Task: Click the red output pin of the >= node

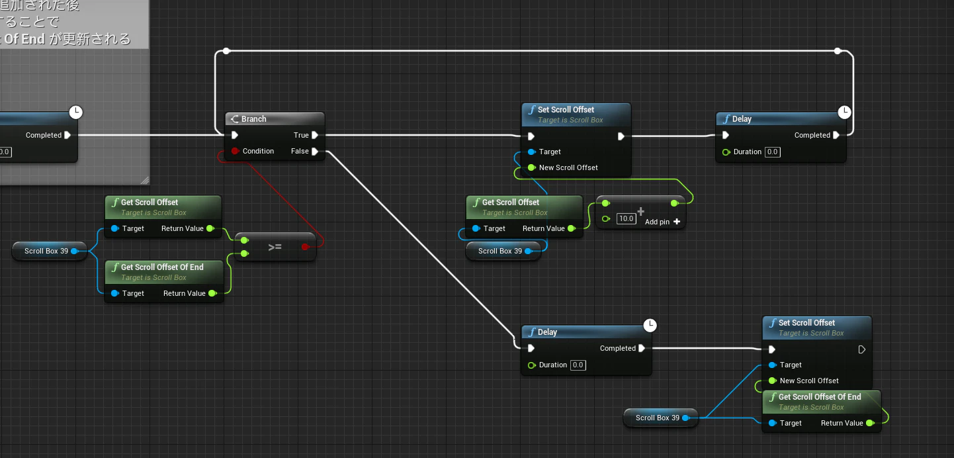Action: click(305, 247)
